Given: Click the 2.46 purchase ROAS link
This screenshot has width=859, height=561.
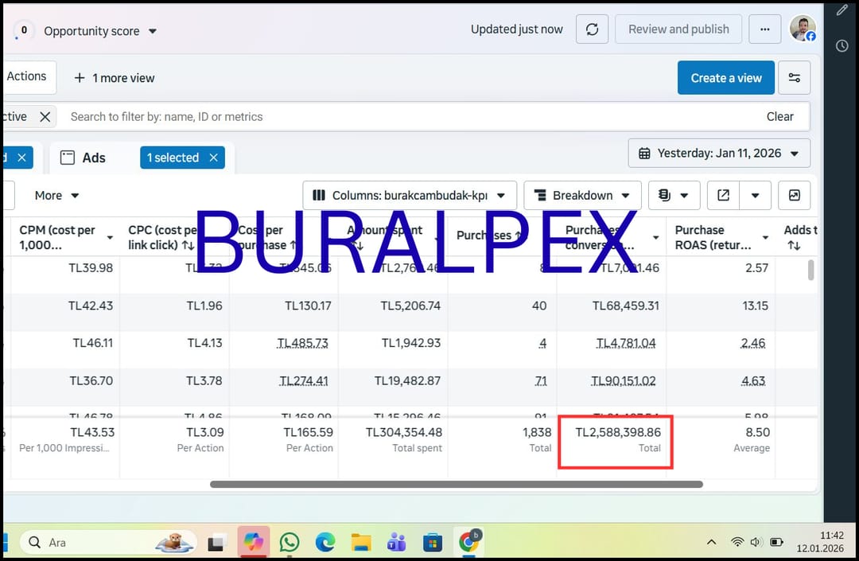Looking at the screenshot, I should tap(753, 343).
